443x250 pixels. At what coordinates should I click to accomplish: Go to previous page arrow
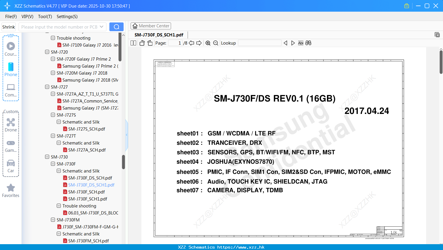[191, 43]
